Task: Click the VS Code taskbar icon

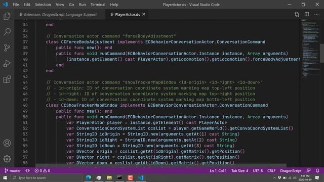Action: (x=141, y=177)
